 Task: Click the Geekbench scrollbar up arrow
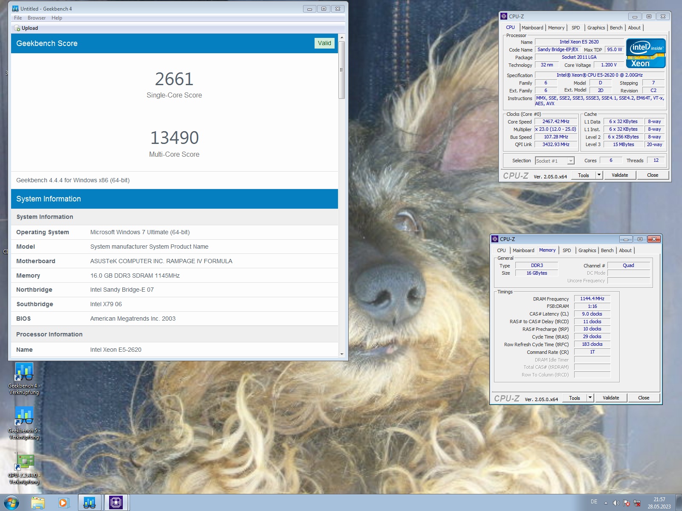point(341,37)
